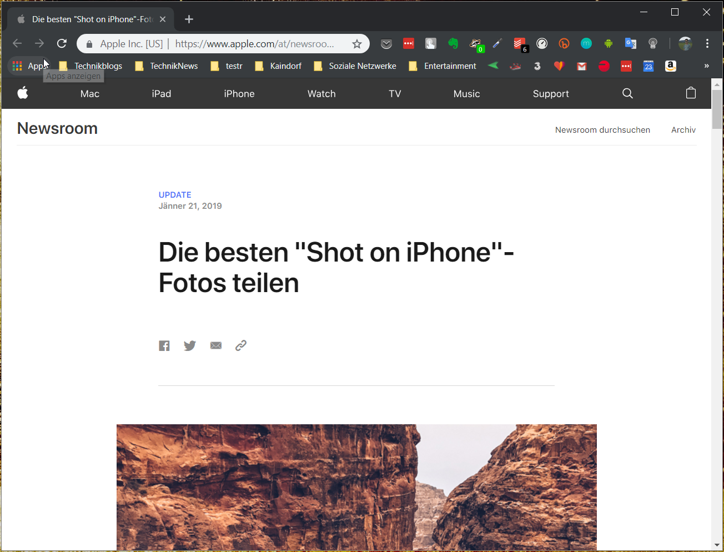724x552 pixels.
Task: Open testr bookmark folder
Action: pyautogui.click(x=226, y=66)
